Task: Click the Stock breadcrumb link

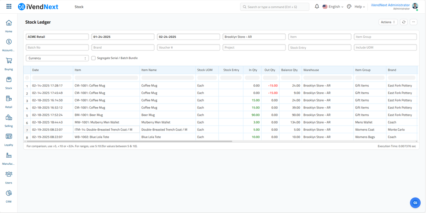Action: 79,7
